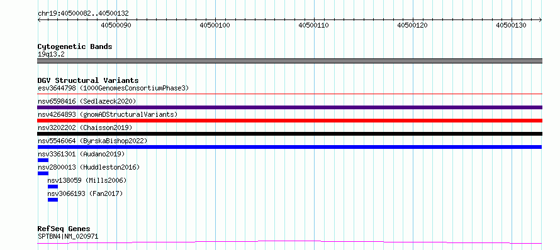
Task: Click ruler position label 40500090
Action: click(x=116, y=25)
